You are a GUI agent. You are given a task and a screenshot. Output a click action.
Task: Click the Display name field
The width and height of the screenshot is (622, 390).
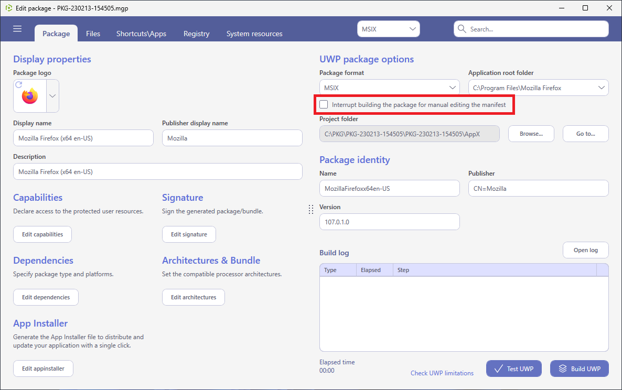pos(83,138)
